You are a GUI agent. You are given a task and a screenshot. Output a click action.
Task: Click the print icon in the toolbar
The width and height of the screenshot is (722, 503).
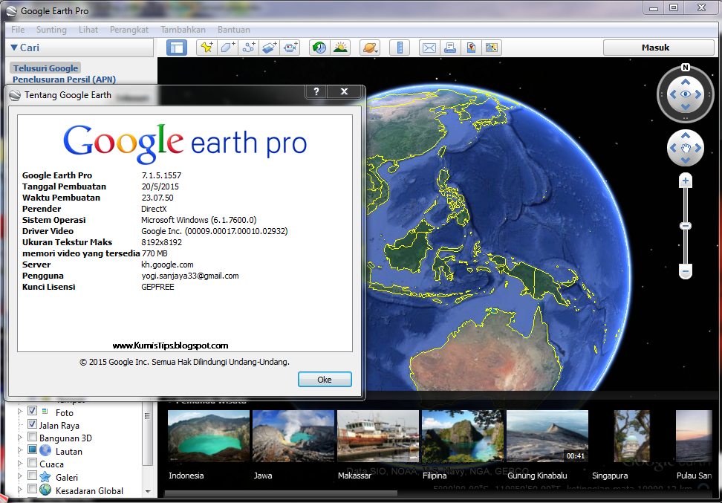(x=452, y=47)
